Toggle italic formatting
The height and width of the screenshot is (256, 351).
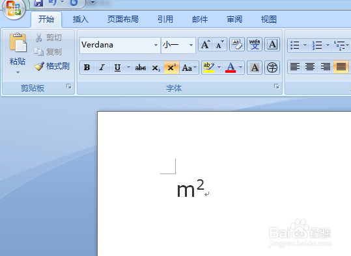pyautogui.click(x=102, y=68)
